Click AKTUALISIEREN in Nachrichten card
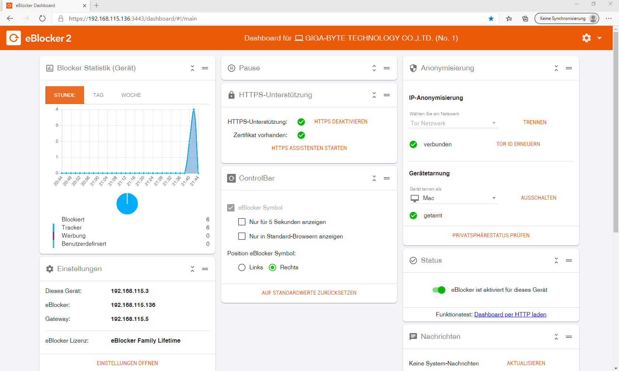This screenshot has height=371, width=619. [x=526, y=363]
